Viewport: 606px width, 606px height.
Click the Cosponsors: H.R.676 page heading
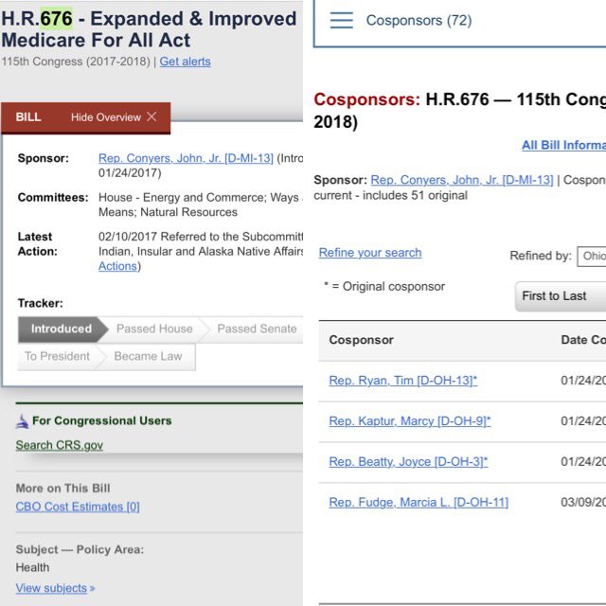point(460,111)
